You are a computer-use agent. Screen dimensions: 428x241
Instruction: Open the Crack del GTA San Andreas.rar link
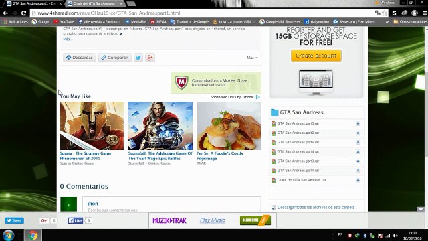pos(302,180)
